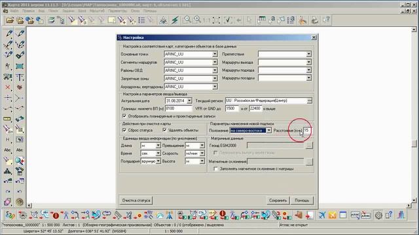Click the button at right of 'Текущий регион' field
The height and width of the screenshot is (235, 419).
click(x=310, y=101)
